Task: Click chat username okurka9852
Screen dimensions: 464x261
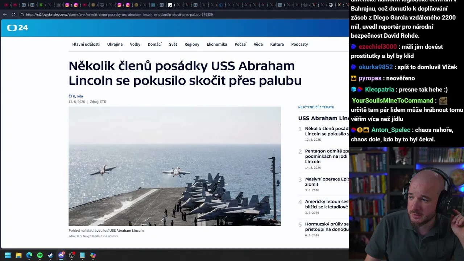Action: (376, 67)
